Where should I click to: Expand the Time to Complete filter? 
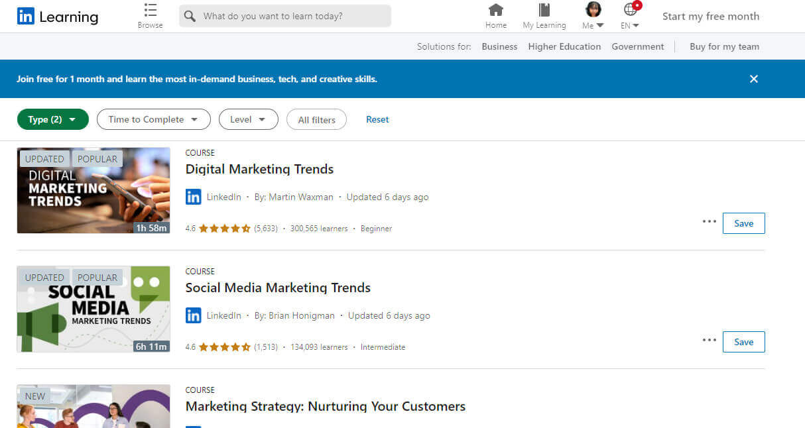coord(154,119)
